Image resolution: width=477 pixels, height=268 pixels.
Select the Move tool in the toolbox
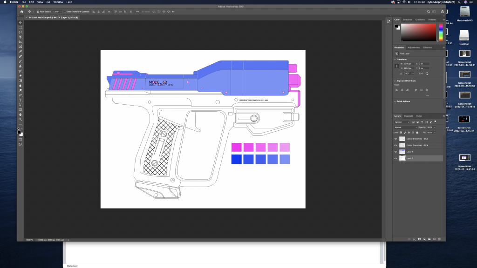[20, 22]
